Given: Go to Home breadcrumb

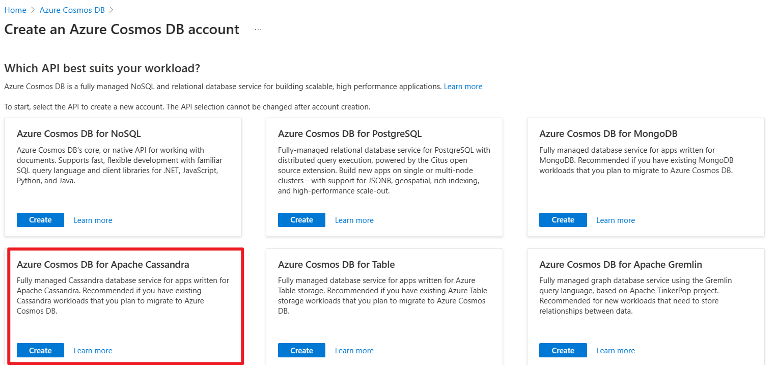Looking at the screenshot, I should click(15, 10).
